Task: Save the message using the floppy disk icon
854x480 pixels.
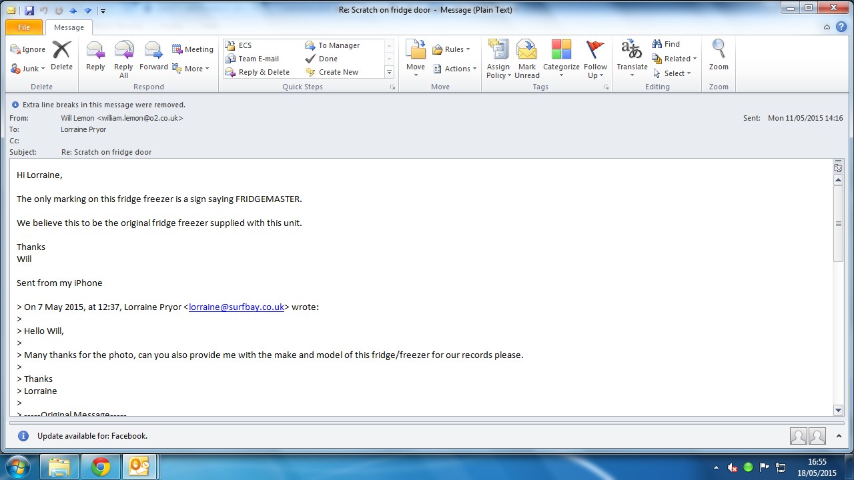Action: [29, 11]
